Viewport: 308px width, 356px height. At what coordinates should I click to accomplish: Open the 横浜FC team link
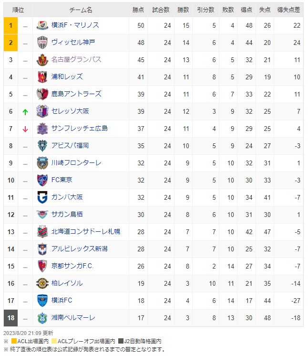pyautogui.click(x=62, y=301)
